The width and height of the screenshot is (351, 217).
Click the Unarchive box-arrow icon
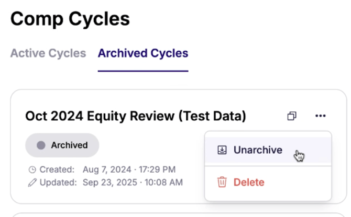click(x=222, y=150)
